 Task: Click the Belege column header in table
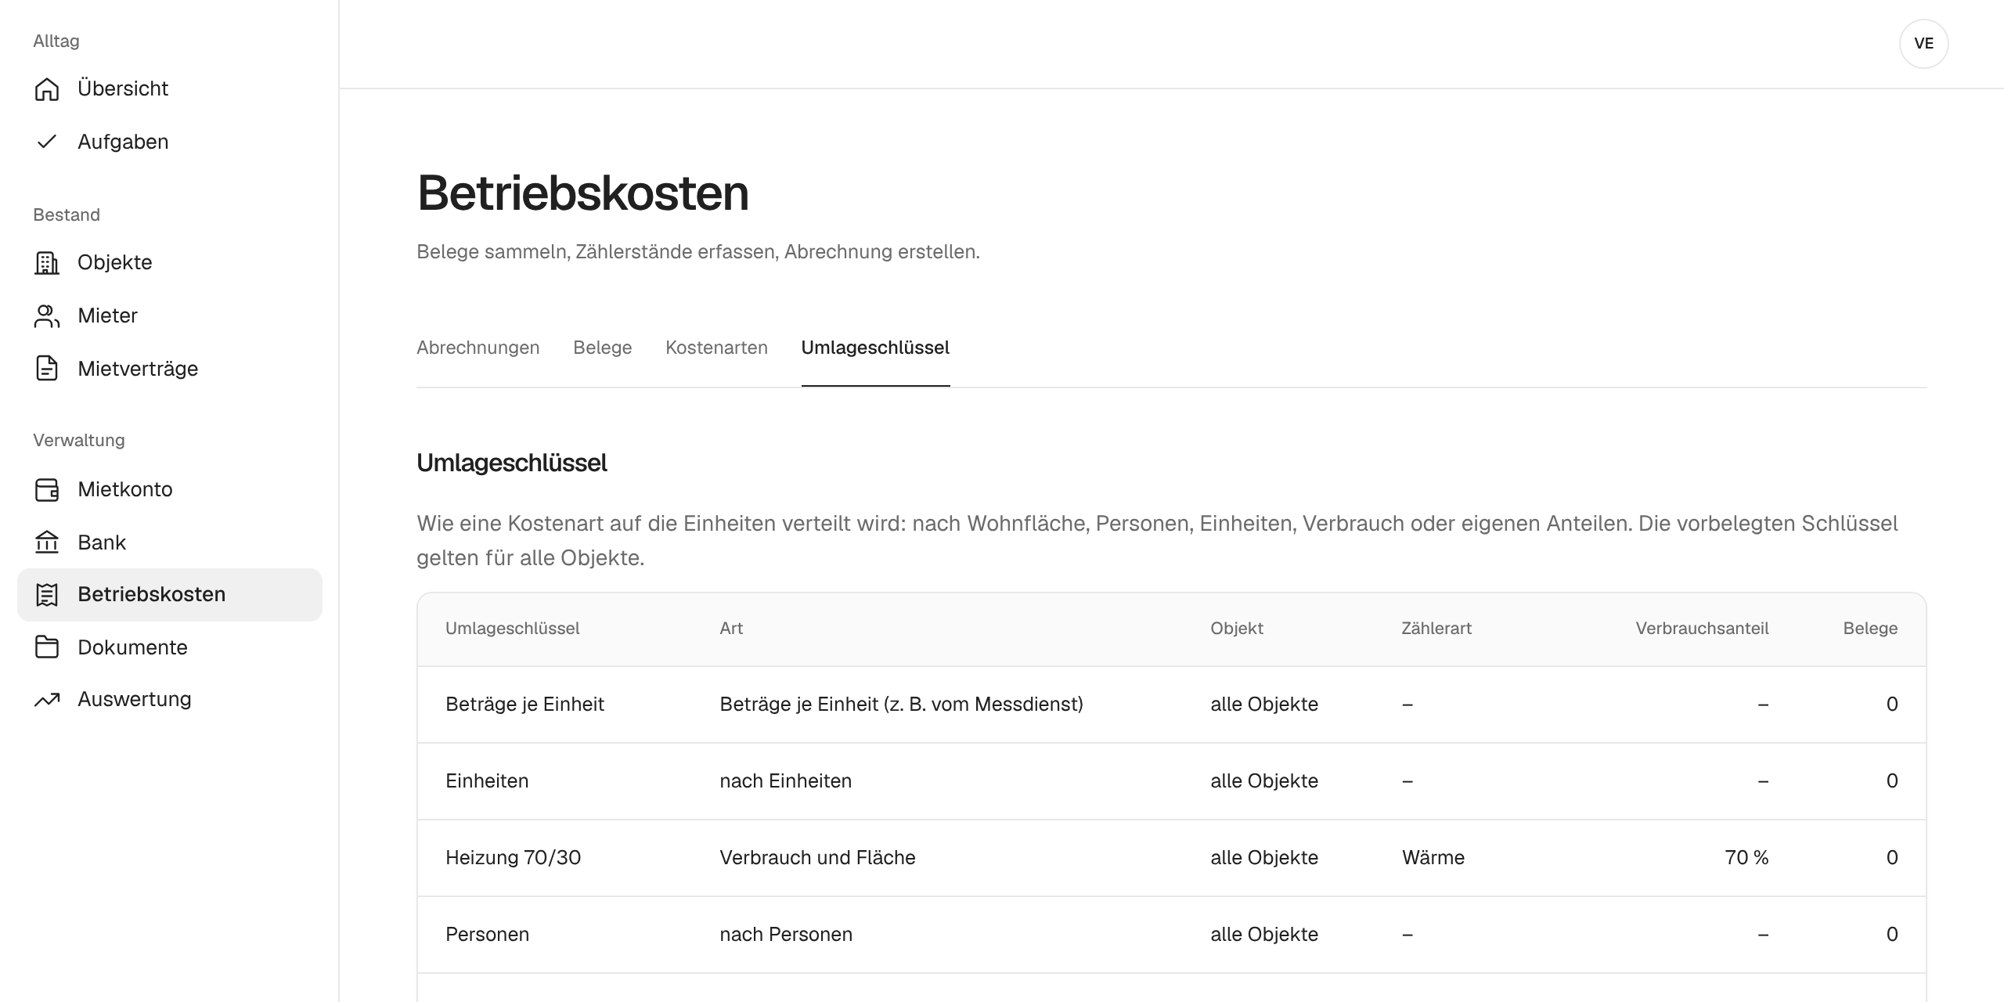click(1870, 629)
